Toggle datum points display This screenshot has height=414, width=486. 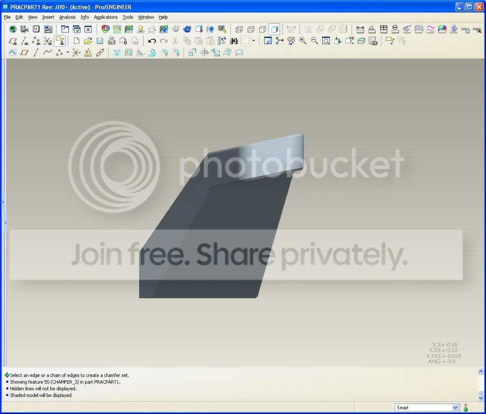coord(36,41)
